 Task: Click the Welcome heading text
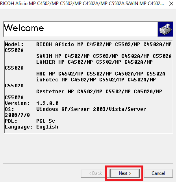24,28
